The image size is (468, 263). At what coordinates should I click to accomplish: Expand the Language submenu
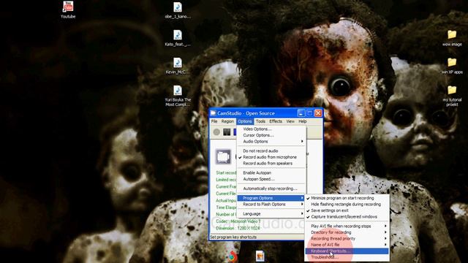coord(271,214)
